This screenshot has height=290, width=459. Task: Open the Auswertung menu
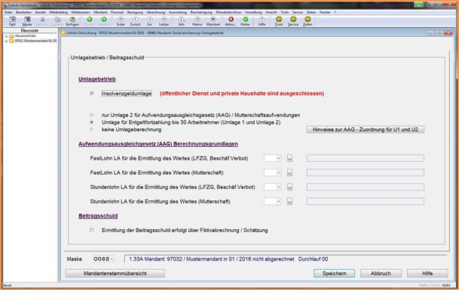click(x=178, y=12)
